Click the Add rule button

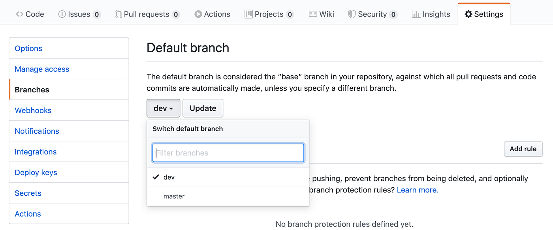point(523,149)
